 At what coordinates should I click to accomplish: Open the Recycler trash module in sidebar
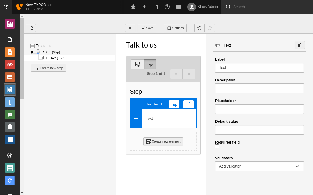tap(10, 127)
